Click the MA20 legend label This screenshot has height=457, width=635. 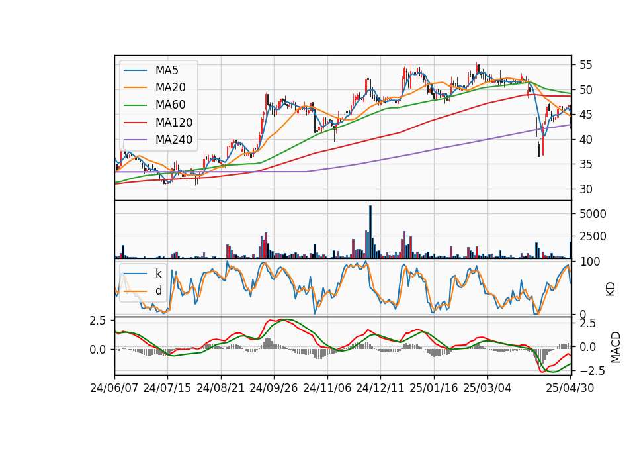171,87
